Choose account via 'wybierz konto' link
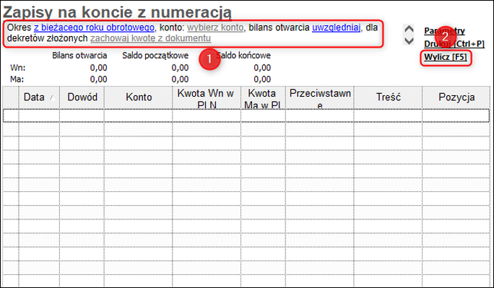 (x=215, y=27)
